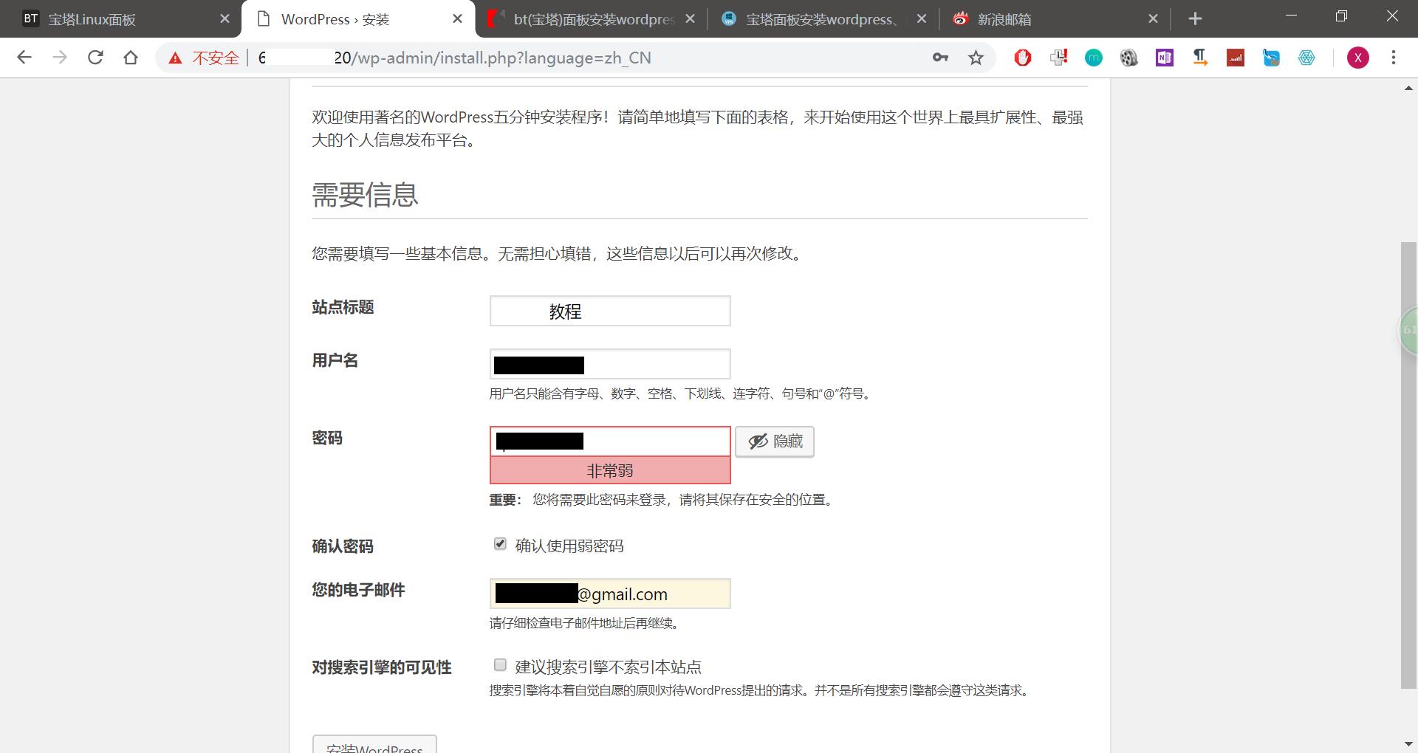Open the green 'm' extension icon
The height and width of the screenshot is (753, 1418).
pyautogui.click(x=1094, y=58)
